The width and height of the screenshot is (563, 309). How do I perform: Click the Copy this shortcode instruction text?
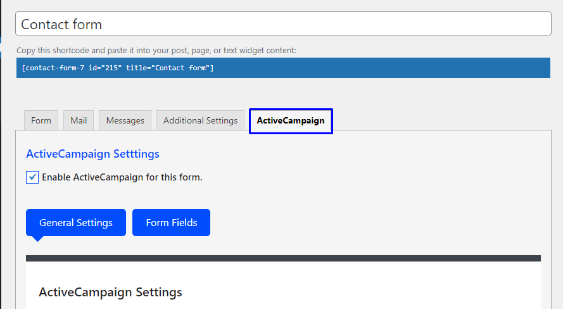pyautogui.click(x=156, y=50)
